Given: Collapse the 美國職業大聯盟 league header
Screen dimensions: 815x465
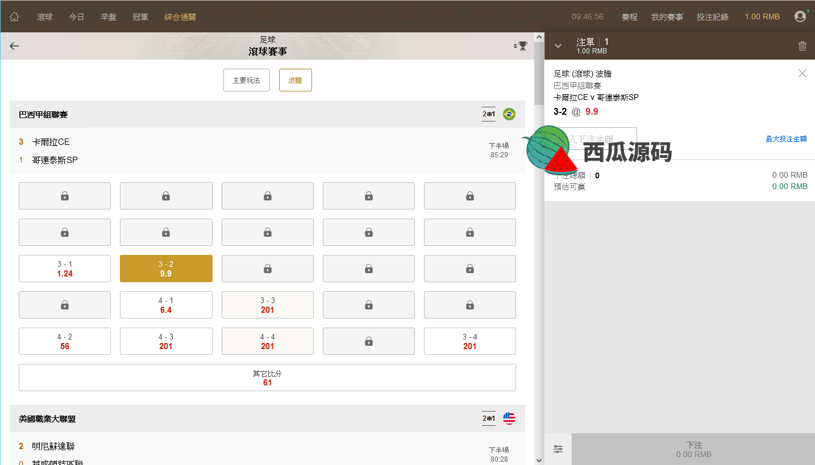Looking at the screenshot, I should [227, 419].
